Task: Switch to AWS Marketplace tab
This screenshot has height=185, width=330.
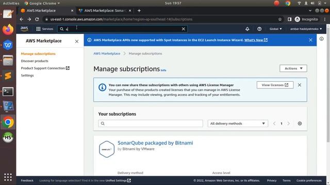Action: [47, 10]
